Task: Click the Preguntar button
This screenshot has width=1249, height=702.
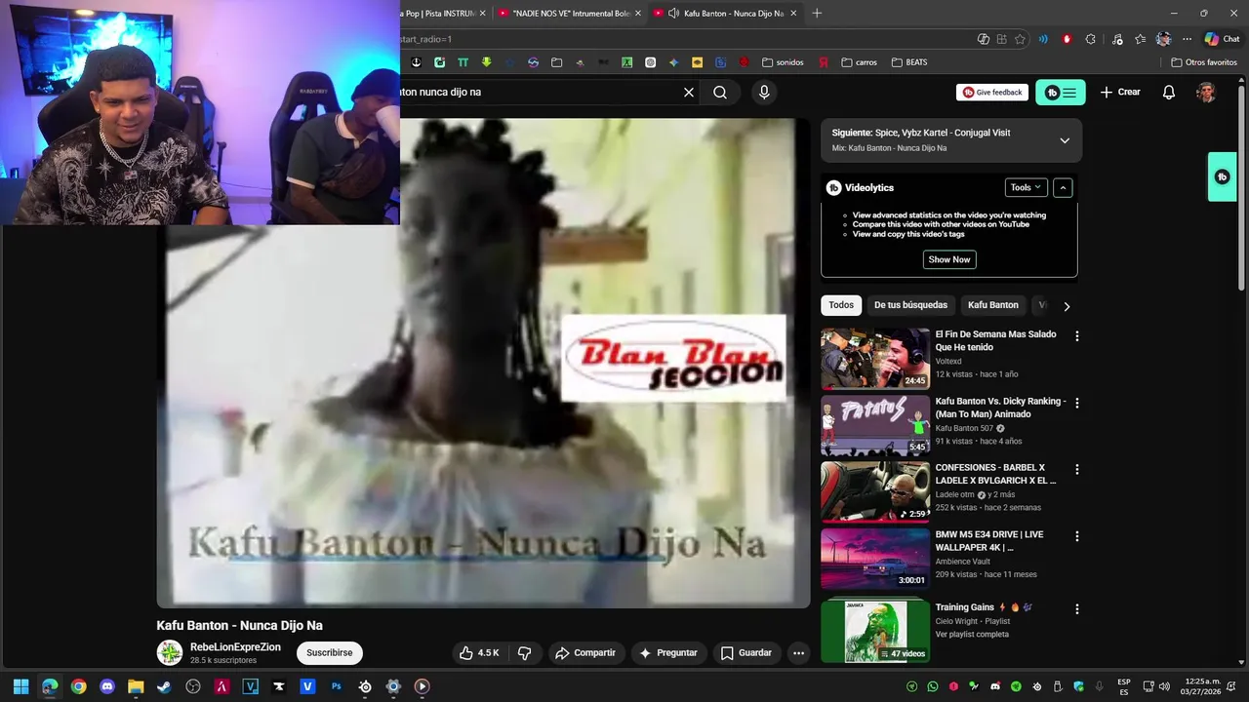Action: (668, 653)
